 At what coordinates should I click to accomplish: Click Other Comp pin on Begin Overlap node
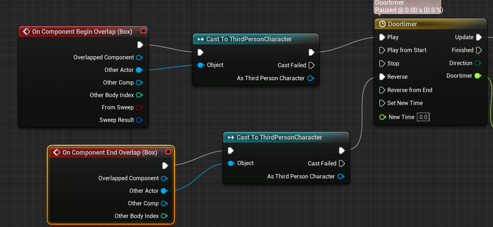click(x=140, y=82)
